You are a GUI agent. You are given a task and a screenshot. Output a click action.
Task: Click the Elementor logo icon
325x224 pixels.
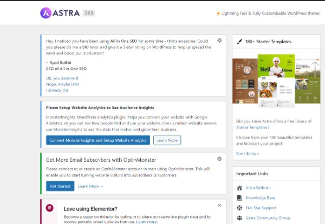coord(49,208)
